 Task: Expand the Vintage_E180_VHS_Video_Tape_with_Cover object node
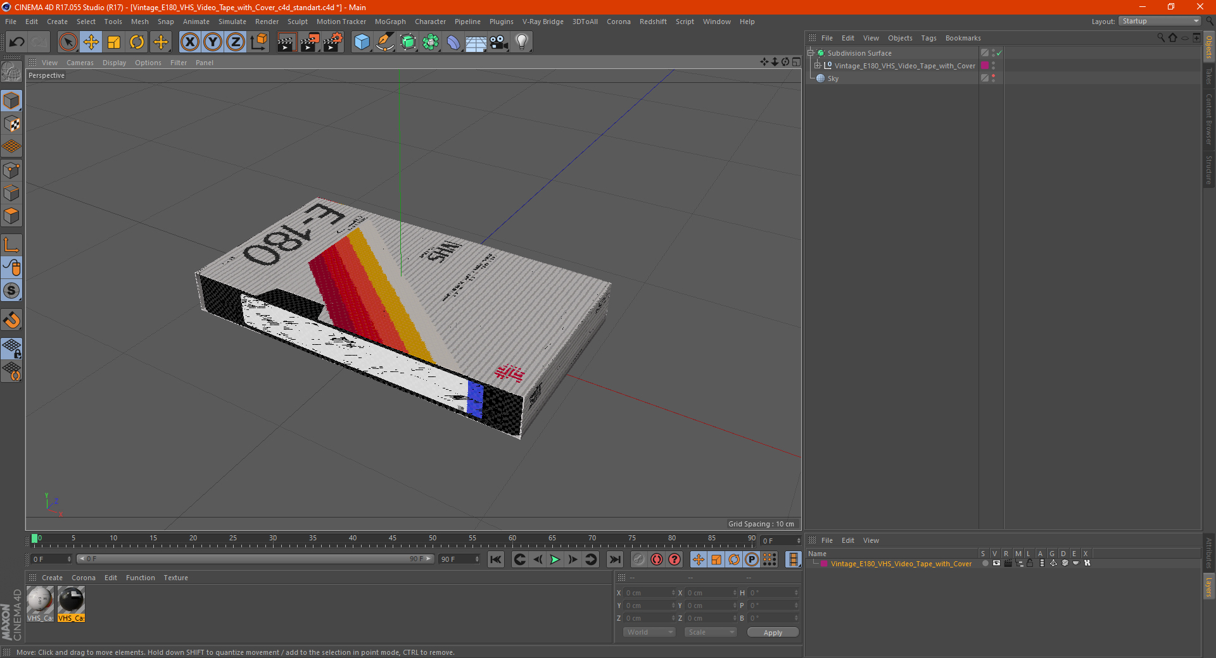(x=817, y=65)
